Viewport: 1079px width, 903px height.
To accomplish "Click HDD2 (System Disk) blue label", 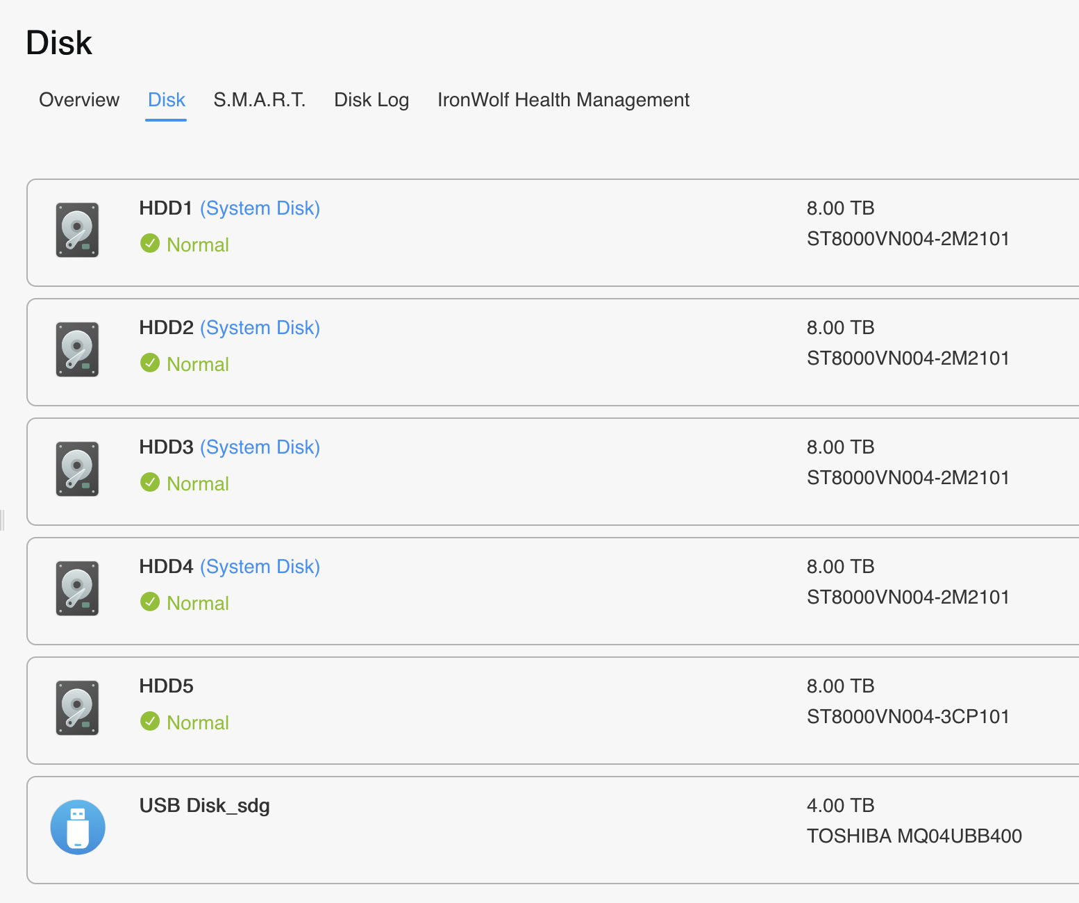I will pyautogui.click(x=260, y=328).
